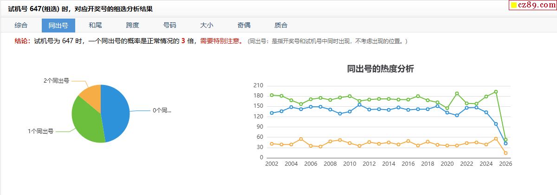Switch to the 质合 tab
557x195 pixels.
(281, 26)
